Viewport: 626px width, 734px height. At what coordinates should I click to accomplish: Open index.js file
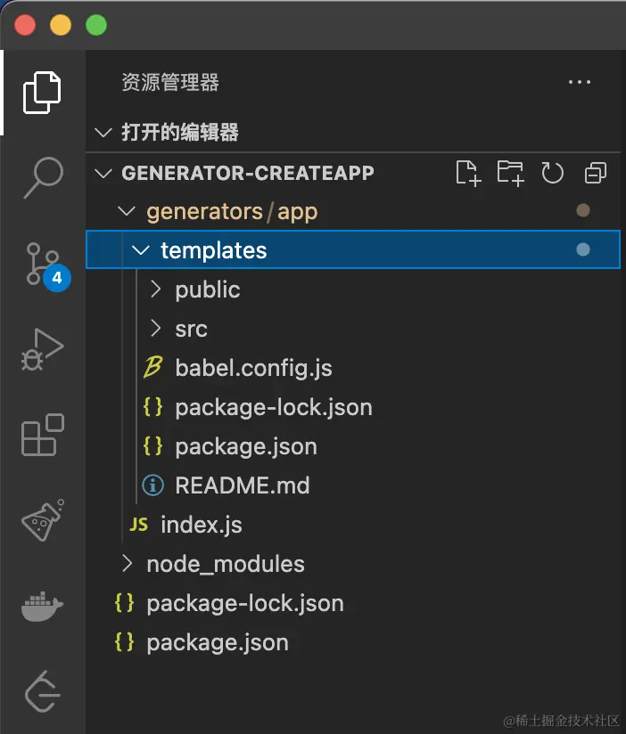coord(201,525)
